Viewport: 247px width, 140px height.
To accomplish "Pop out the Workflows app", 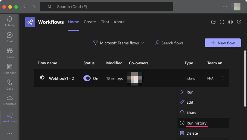I will pos(213,22).
